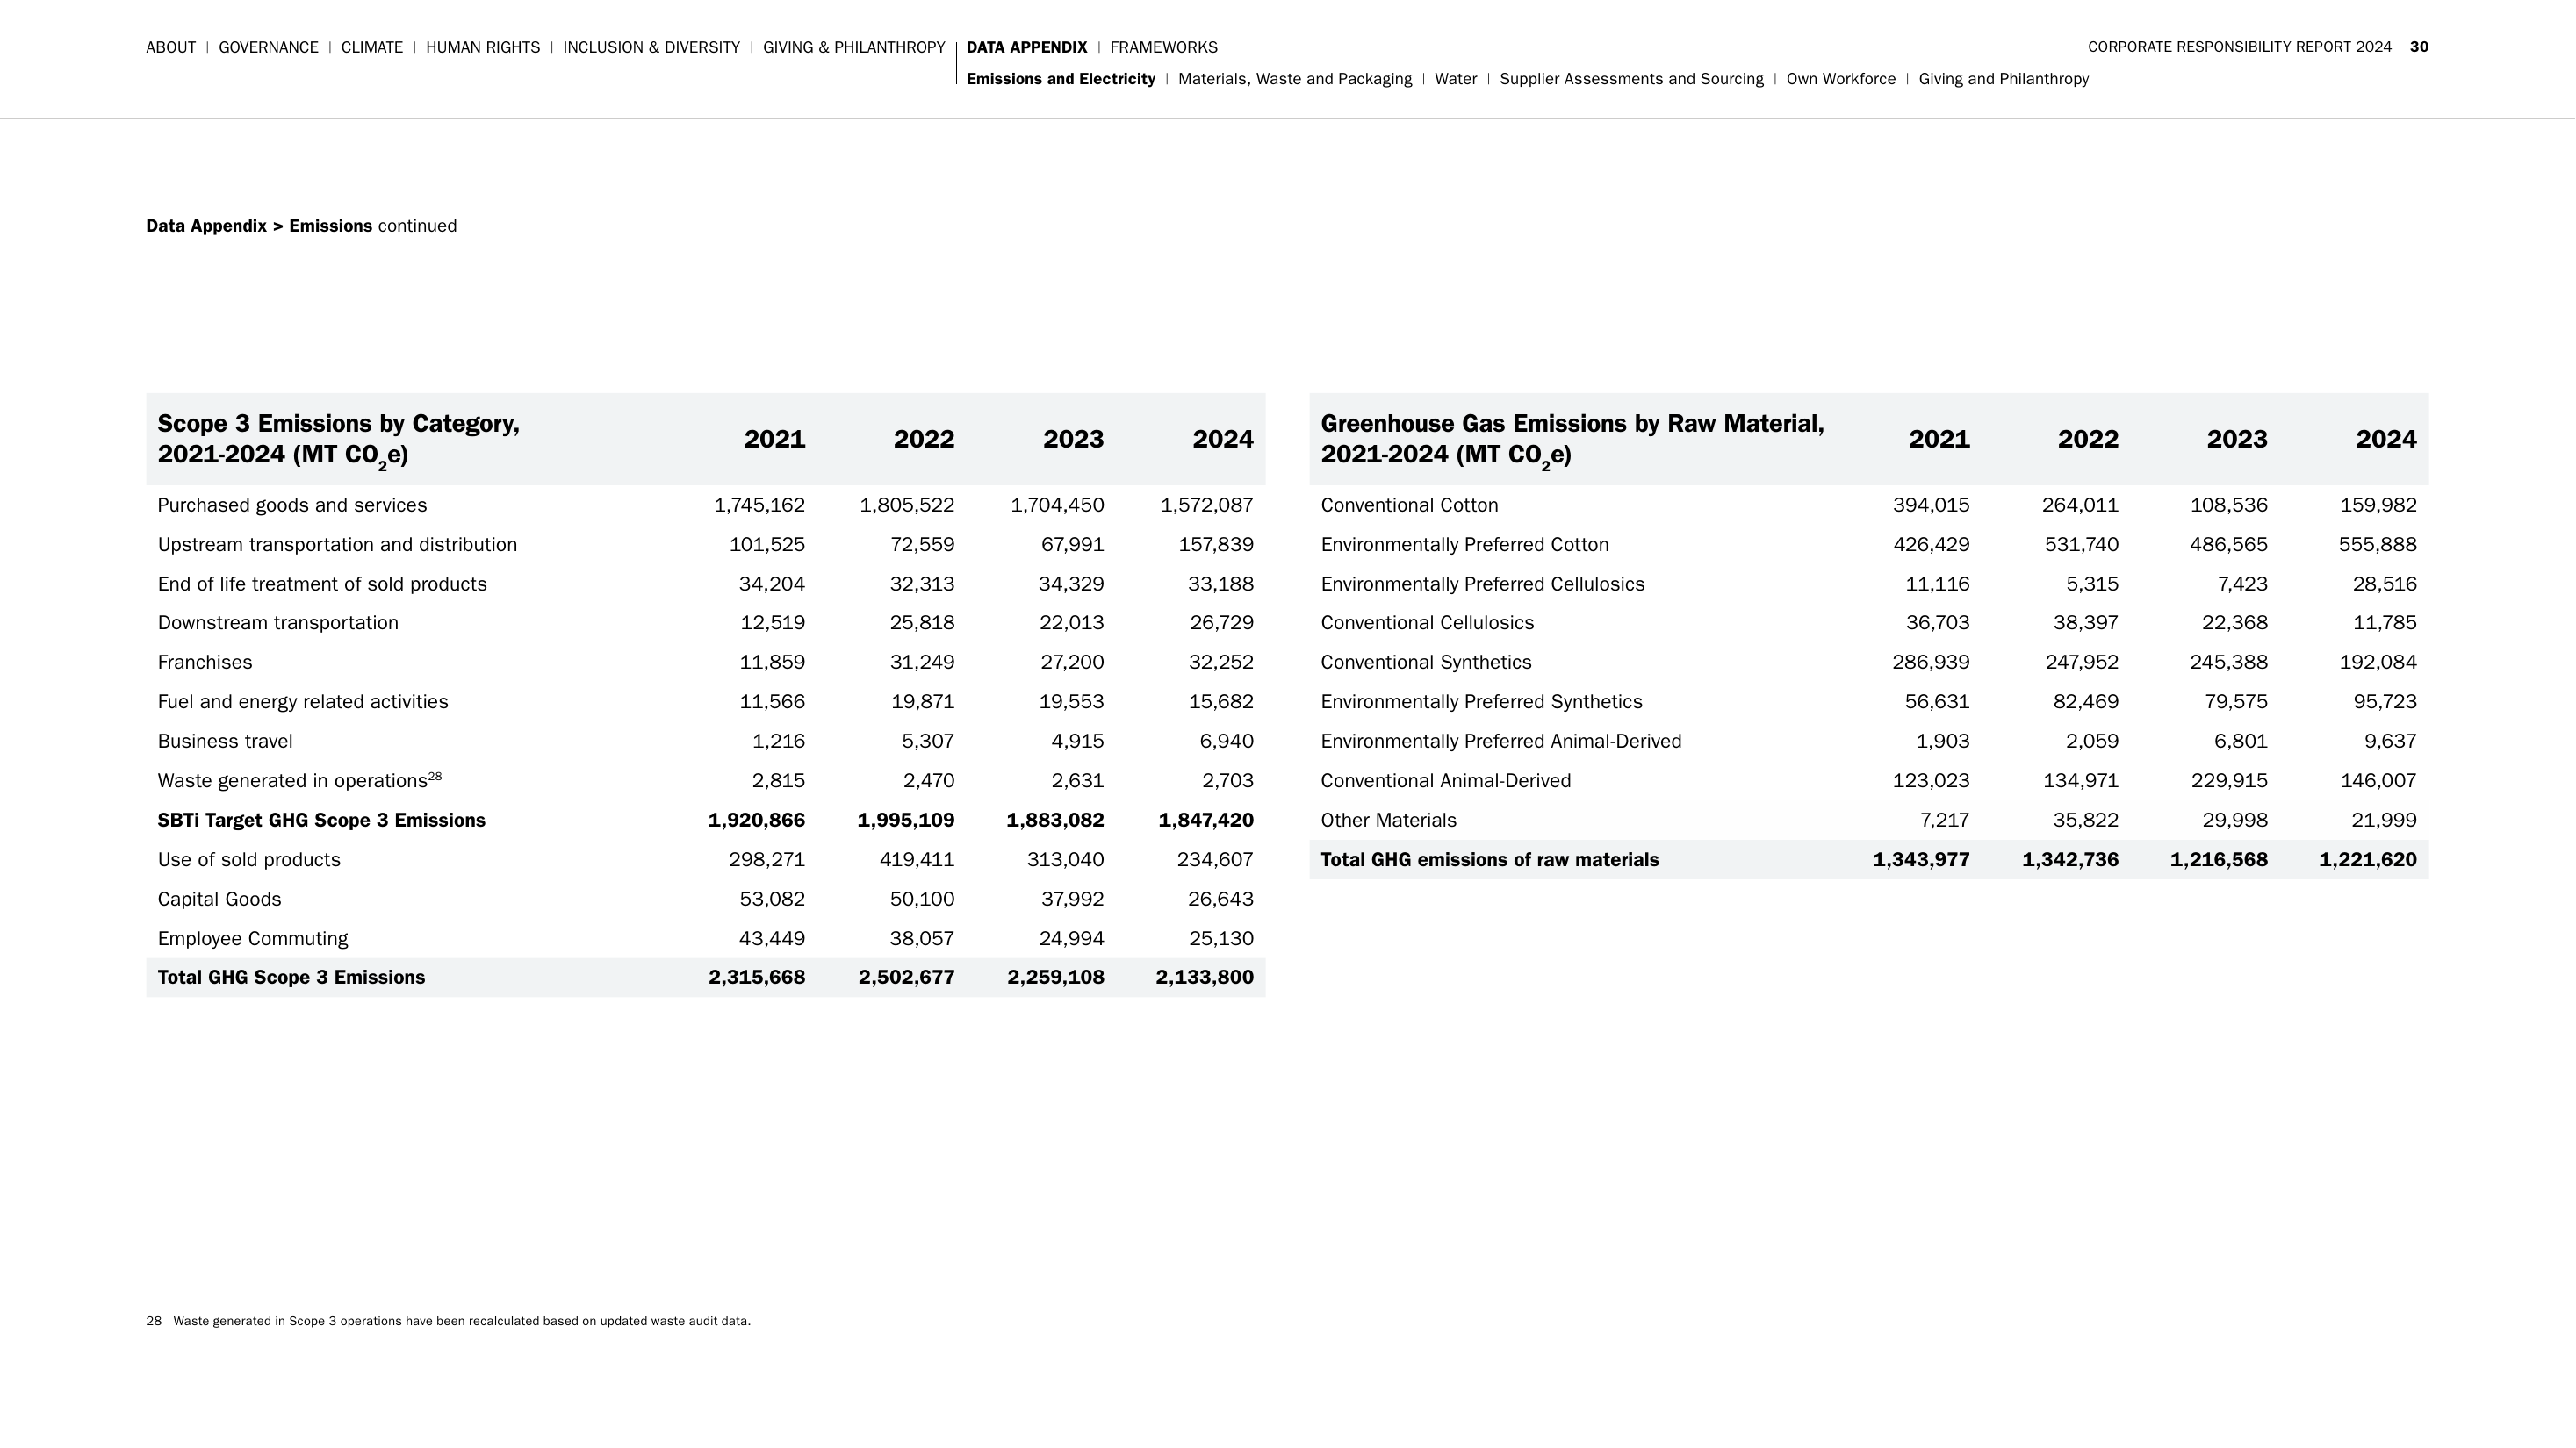Go to Own Workforce subsection
The height and width of the screenshot is (1448, 2576).
click(x=1841, y=79)
